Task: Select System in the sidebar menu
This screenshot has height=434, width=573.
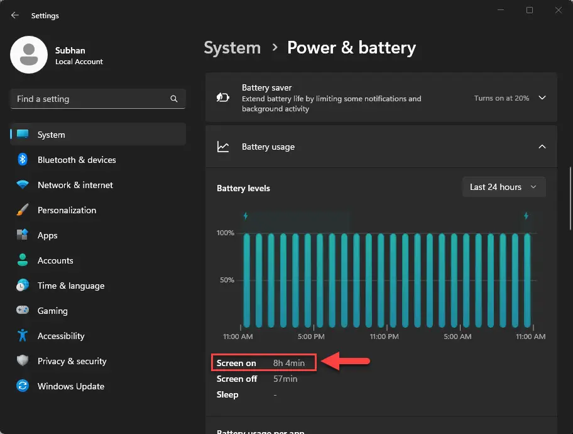Action: [x=51, y=135]
